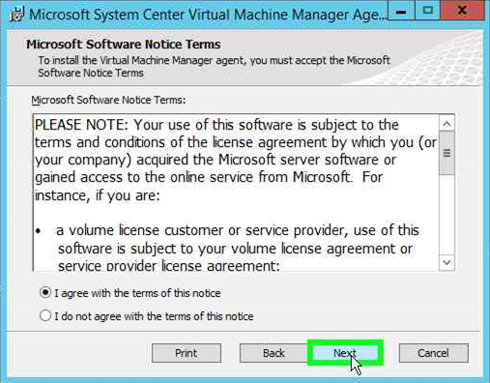Viewport: 490px width, 383px height.
Task: Click the installer icon in the title bar
Action: pos(16,15)
